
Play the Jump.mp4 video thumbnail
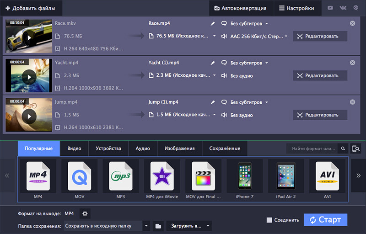[x=29, y=116]
